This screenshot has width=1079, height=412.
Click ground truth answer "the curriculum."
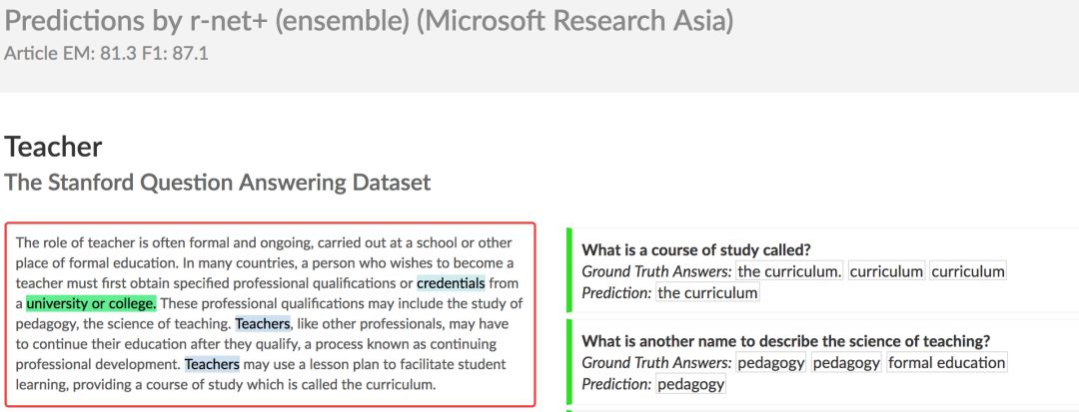coord(790,271)
